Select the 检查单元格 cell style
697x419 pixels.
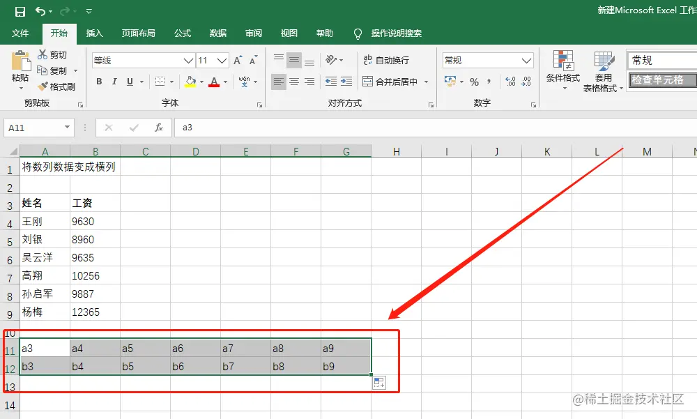pyautogui.click(x=662, y=80)
